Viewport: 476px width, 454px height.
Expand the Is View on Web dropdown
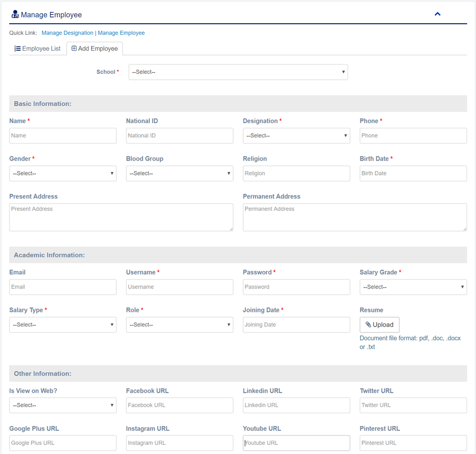[62, 405]
